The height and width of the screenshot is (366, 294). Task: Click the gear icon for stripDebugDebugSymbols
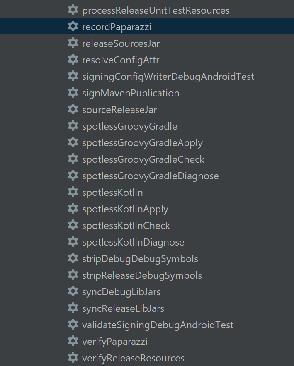73,258
